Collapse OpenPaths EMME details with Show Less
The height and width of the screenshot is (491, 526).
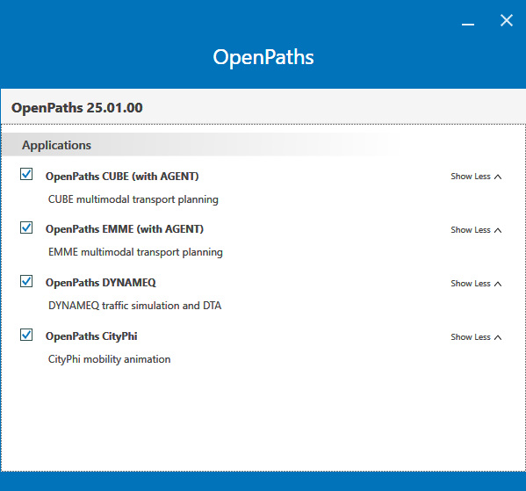[476, 230]
